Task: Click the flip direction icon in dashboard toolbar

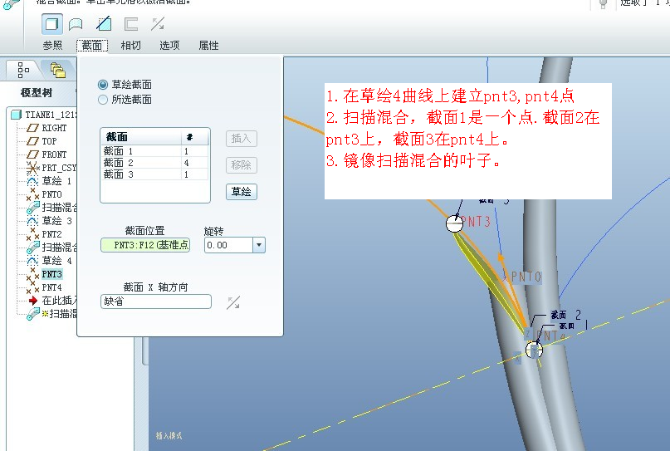Action: coord(158,24)
